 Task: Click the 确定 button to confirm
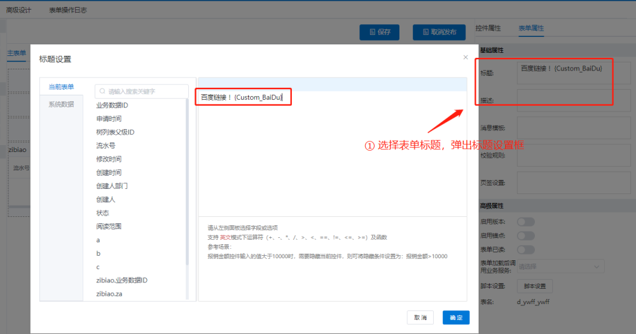[x=455, y=317]
